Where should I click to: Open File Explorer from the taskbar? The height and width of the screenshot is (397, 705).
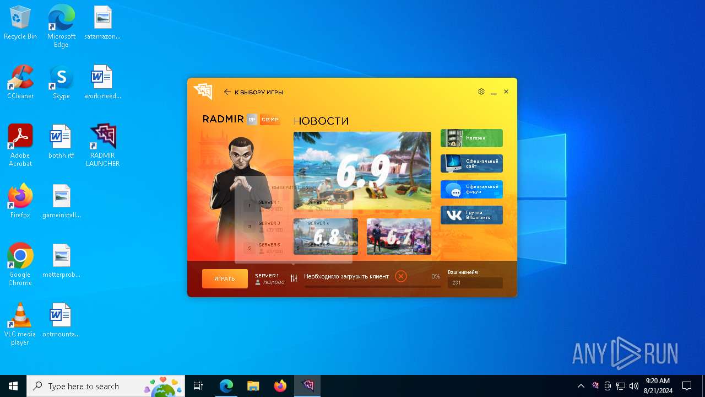(x=253, y=386)
